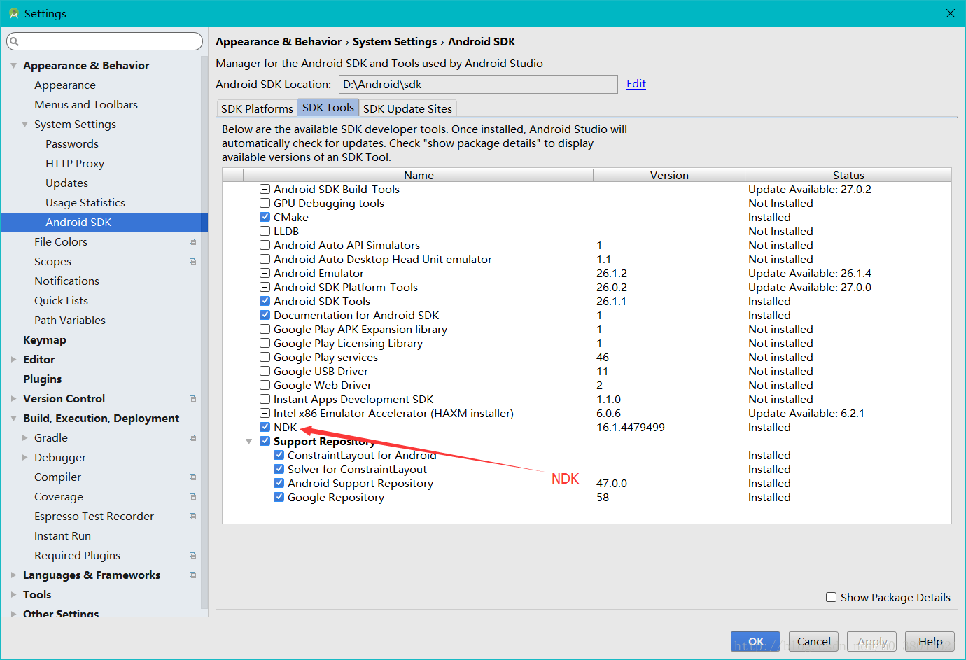Select Usage Statistics item
Image resolution: width=966 pixels, height=660 pixels.
point(85,203)
